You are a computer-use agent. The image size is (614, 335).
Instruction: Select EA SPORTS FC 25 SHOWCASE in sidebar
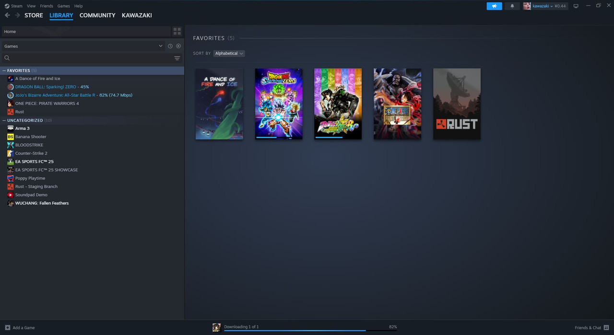[47, 170]
